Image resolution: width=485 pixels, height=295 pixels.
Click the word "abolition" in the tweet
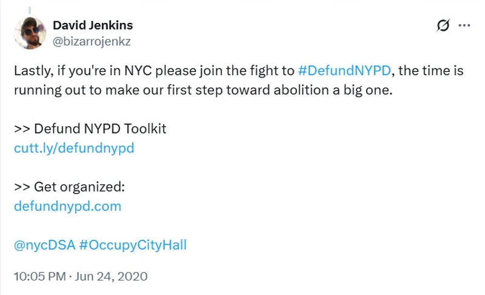[x=299, y=90]
